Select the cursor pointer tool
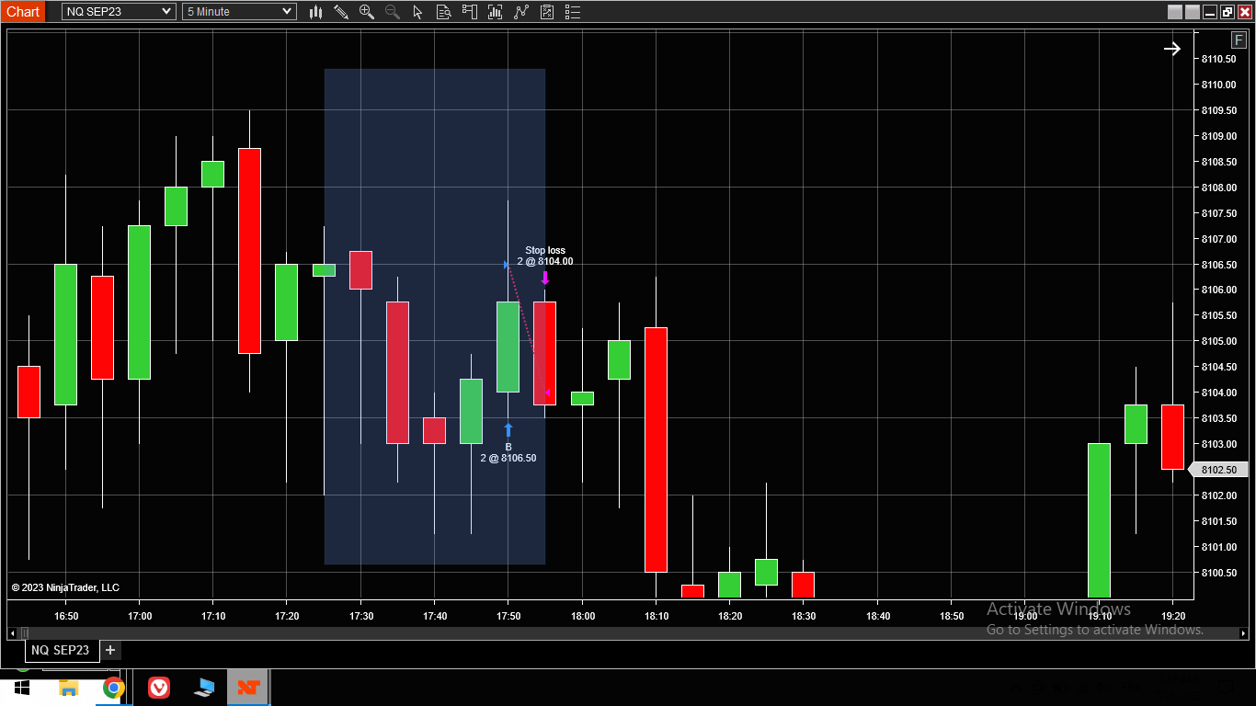 tap(417, 12)
